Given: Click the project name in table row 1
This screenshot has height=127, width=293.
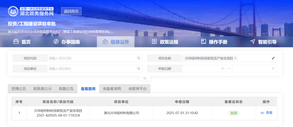Looking at the screenshot, I should click(x=58, y=111).
